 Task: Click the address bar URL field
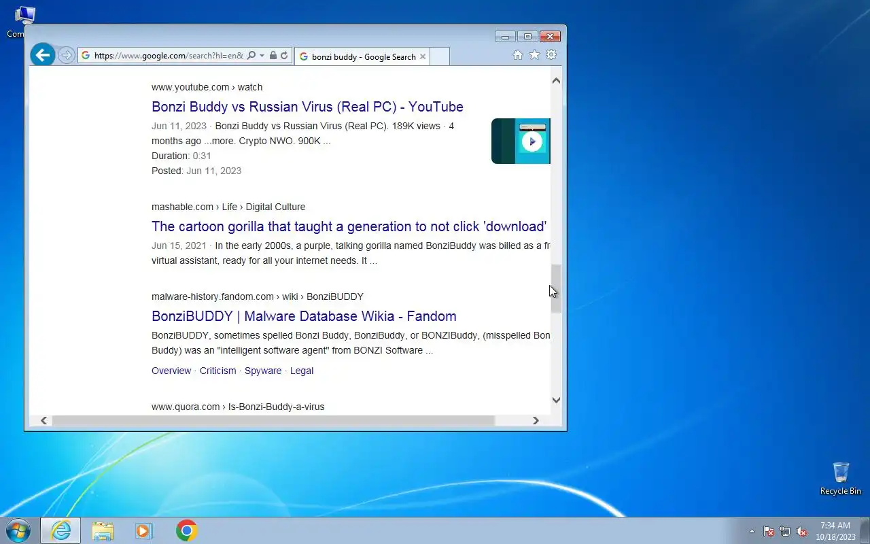(169, 56)
